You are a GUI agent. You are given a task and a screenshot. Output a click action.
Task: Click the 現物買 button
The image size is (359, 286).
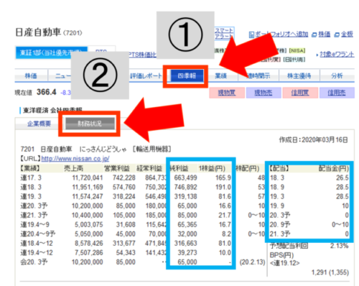click(227, 93)
